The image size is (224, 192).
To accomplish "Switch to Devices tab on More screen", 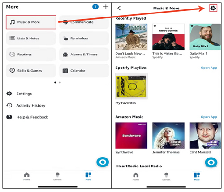I will pyautogui.click(x=57, y=176).
